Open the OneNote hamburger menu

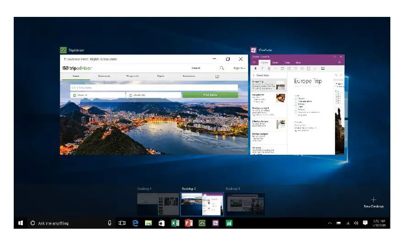pos(254,62)
